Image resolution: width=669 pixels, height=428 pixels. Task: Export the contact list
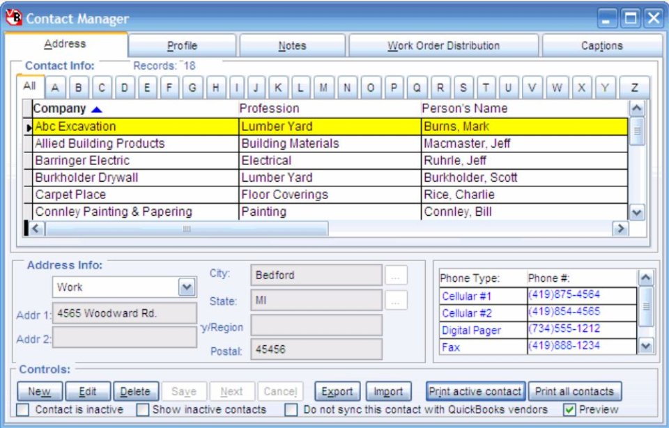coord(337,391)
